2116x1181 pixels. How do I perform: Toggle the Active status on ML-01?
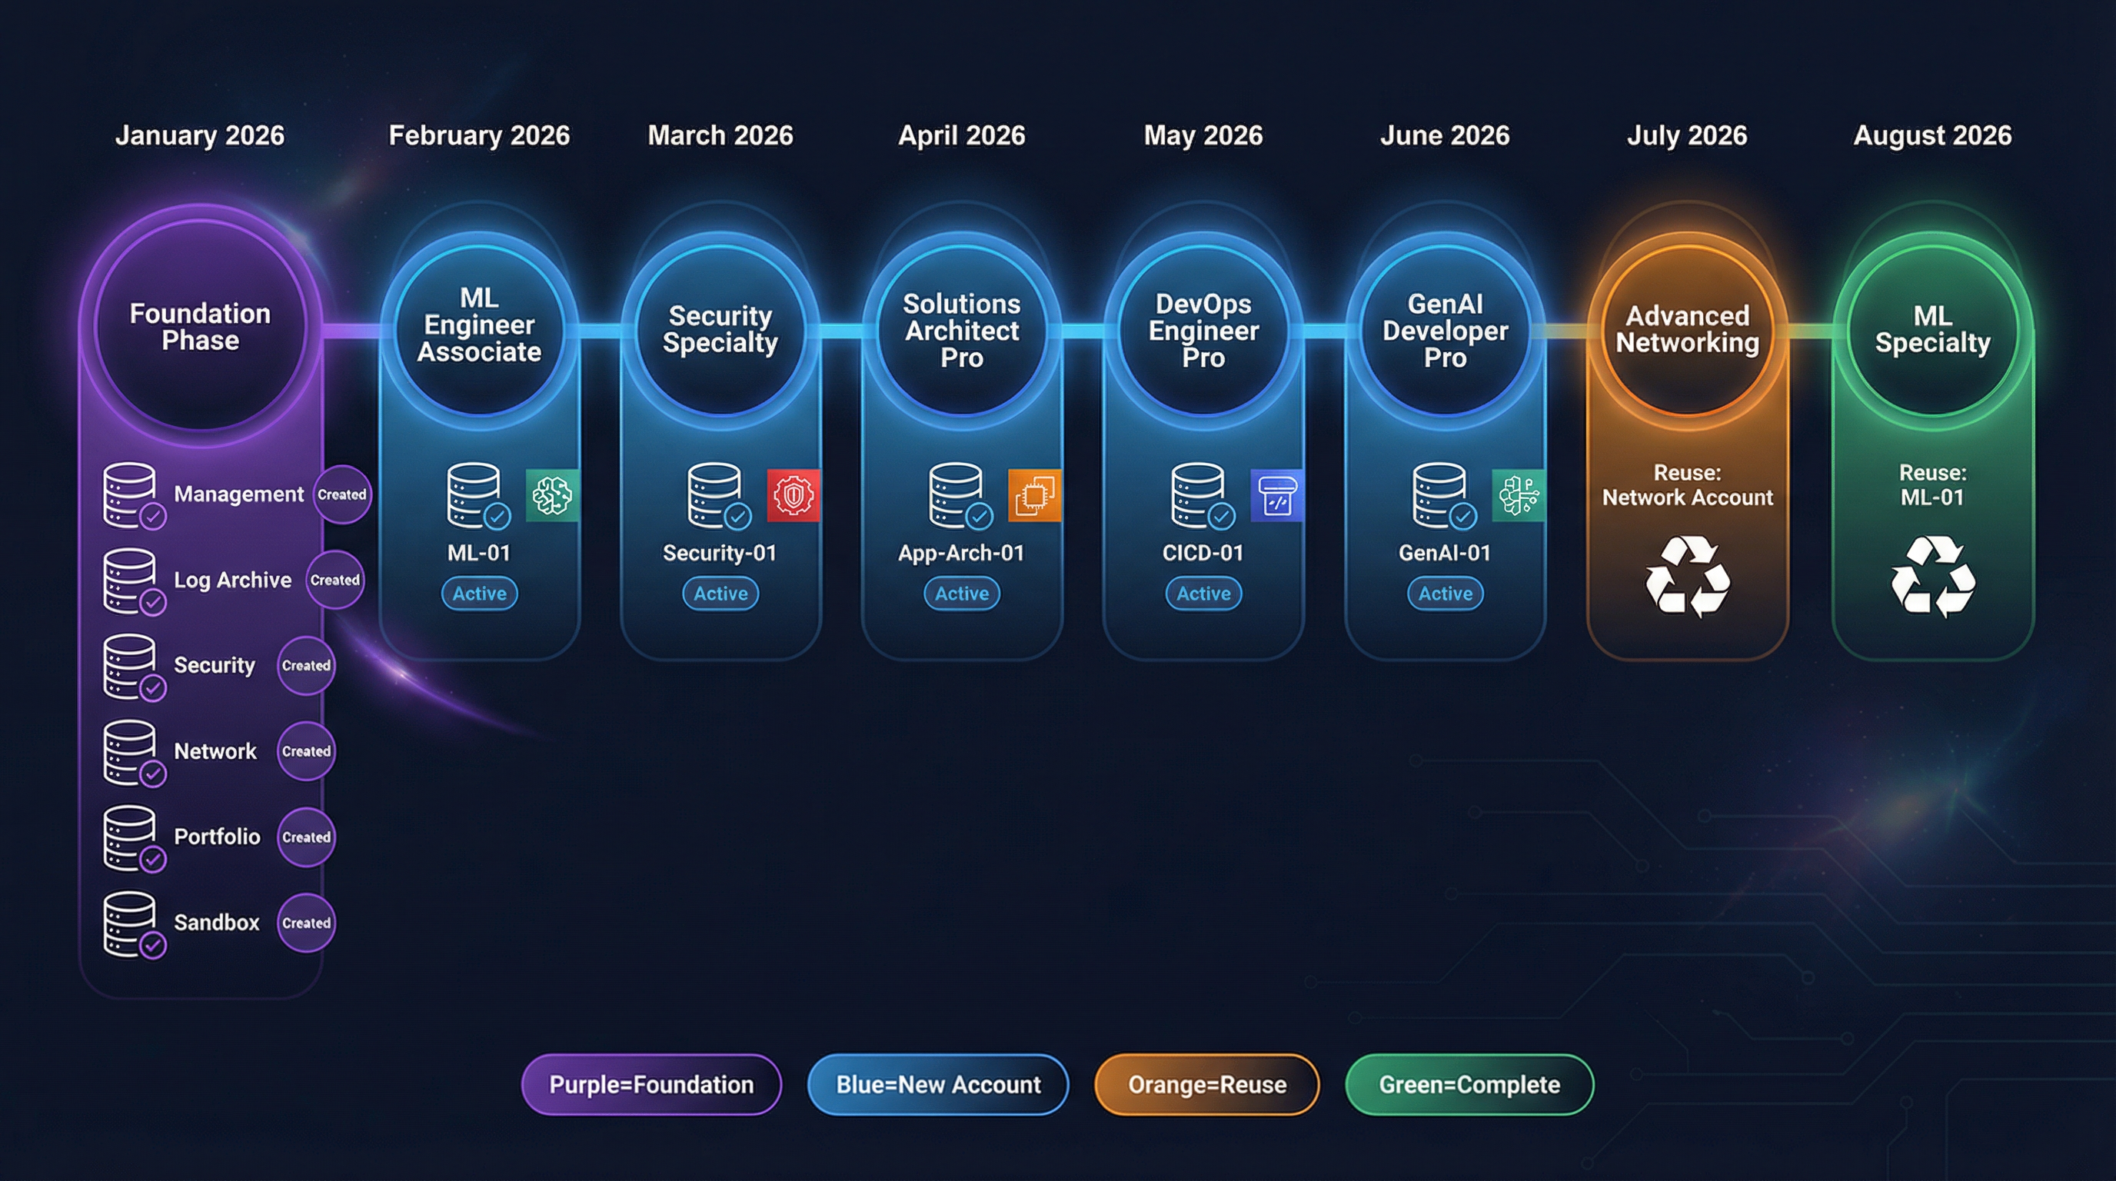click(x=478, y=593)
